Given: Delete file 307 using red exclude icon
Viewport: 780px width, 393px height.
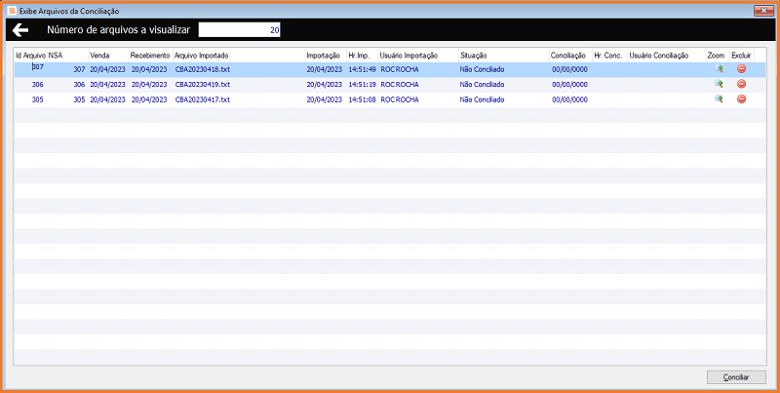Looking at the screenshot, I should 741,69.
